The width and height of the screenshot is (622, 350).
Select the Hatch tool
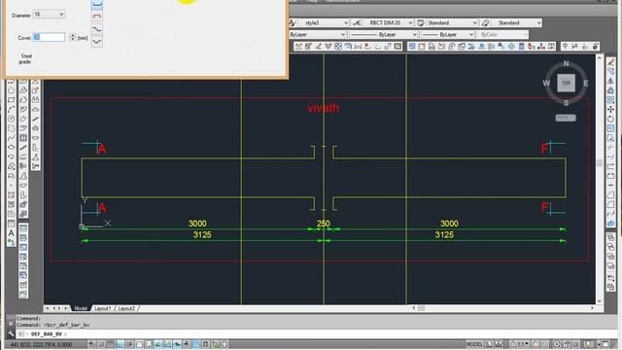[11, 194]
